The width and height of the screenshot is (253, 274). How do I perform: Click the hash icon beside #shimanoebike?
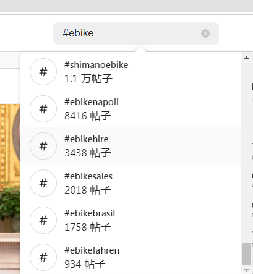pyautogui.click(x=43, y=72)
